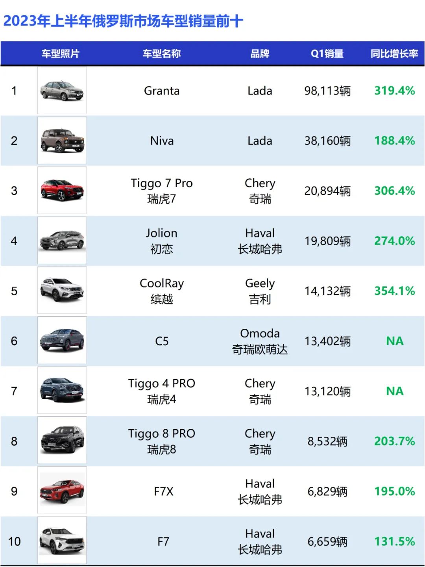Select the 98,113辆 sales figure

coord(327,91)
